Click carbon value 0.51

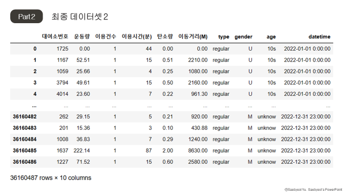tap(168, 60)
